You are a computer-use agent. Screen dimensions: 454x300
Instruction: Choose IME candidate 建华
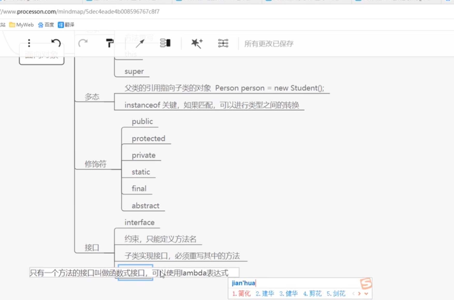tap(265, 294)
